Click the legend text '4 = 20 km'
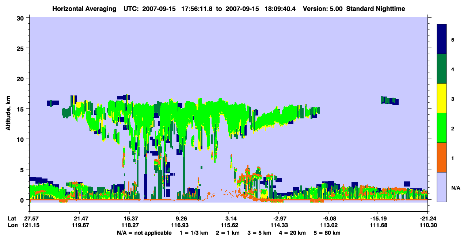The width and height of the screenshot is (475, 243). (293, 233)
